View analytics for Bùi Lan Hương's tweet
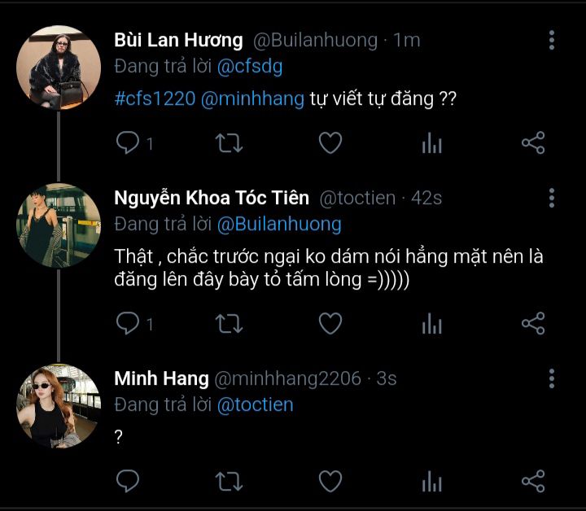This screenshot has width=586, height=511. coord(431,144)
